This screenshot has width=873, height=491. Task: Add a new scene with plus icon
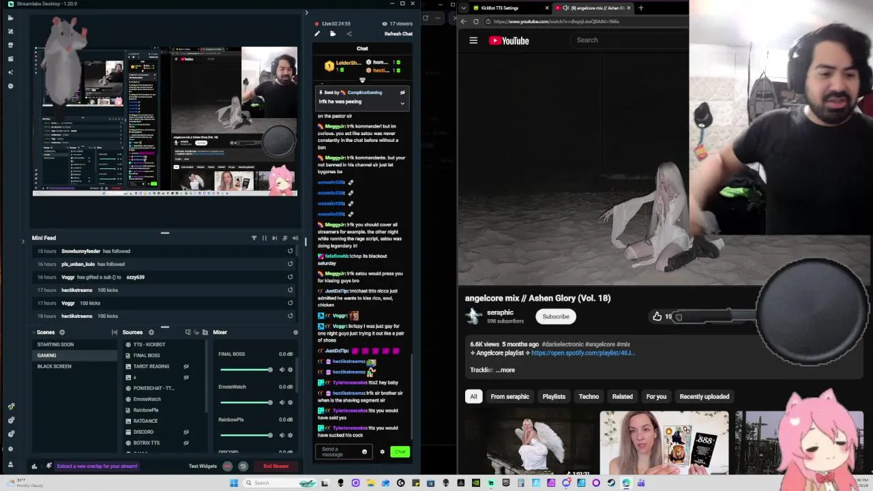(62, 332)
